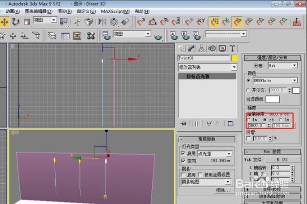Screen dimensions: 307x204
Task: Click the 过滤颜色 white swatch
Action: pyautogui.click(x=273, y=99)
